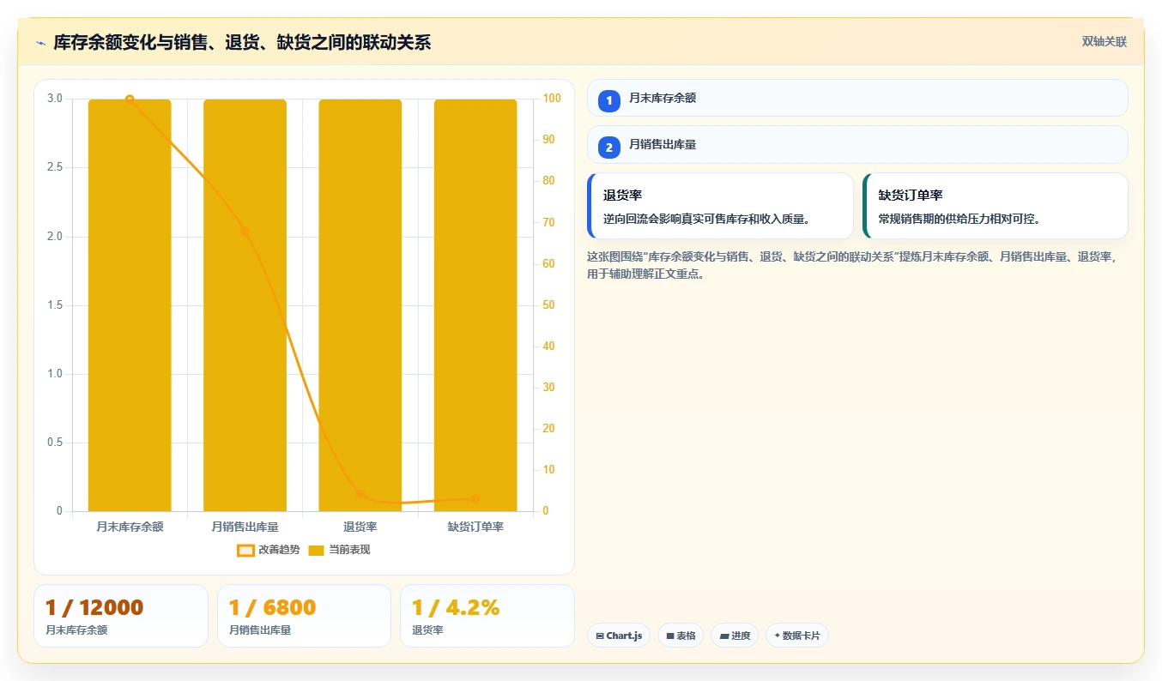Click the left axis value 1.5

[55, 305]
